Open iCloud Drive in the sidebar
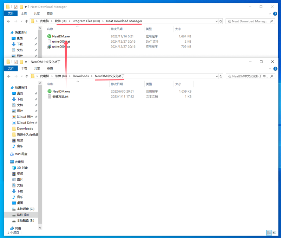Viewport: 281px width, 238px height. tap(25, 123)
